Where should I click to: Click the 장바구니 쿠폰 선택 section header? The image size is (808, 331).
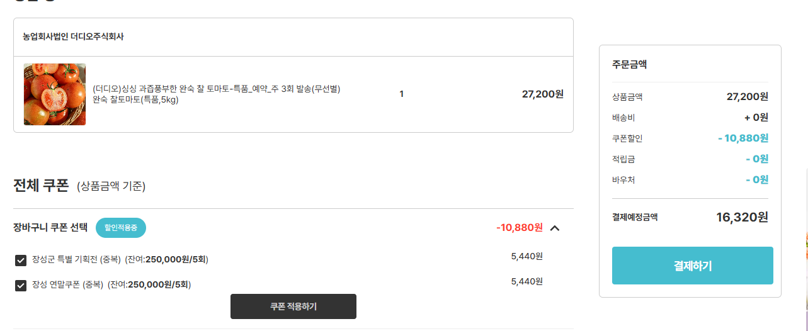click(50, 228)
